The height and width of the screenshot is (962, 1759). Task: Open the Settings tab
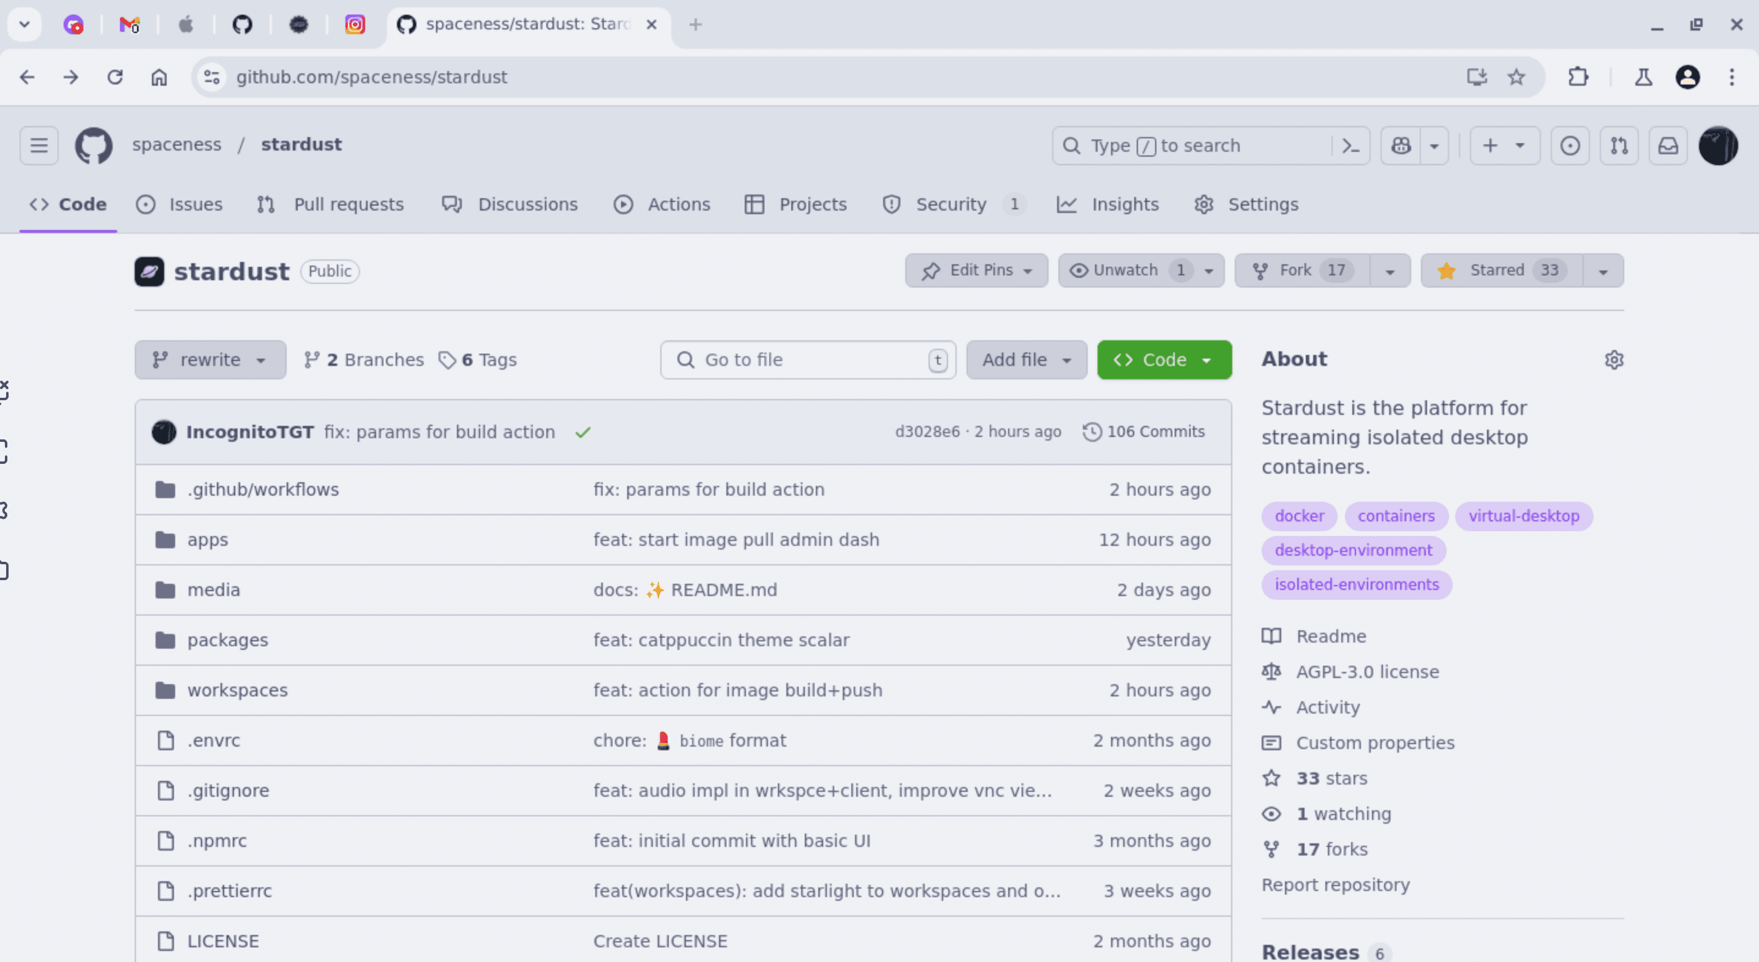point(1246,204)
